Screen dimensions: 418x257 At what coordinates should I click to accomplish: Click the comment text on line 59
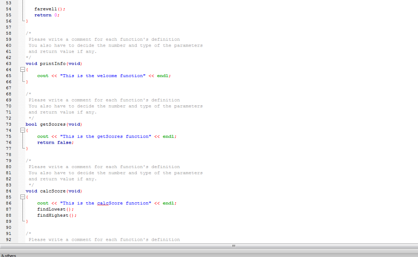(x=104, y=40)
